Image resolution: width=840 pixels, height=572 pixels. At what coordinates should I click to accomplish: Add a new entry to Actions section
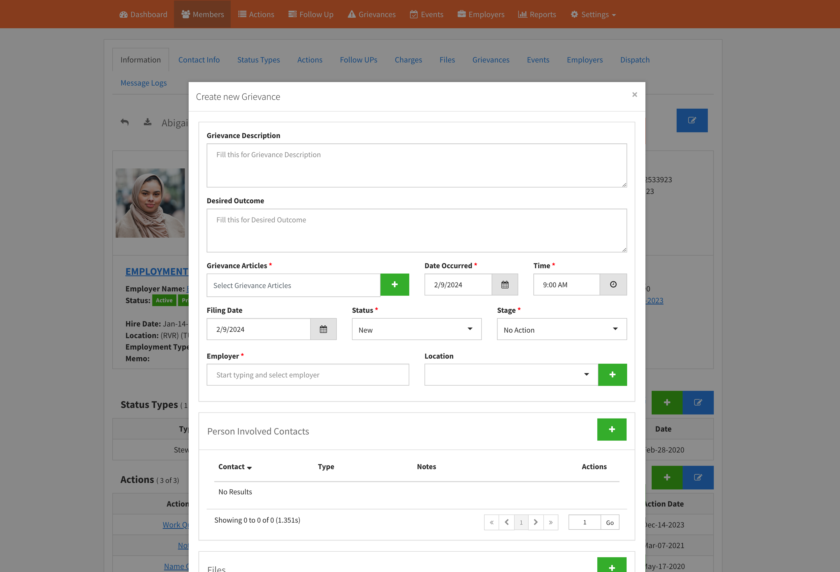coord(667,477)
